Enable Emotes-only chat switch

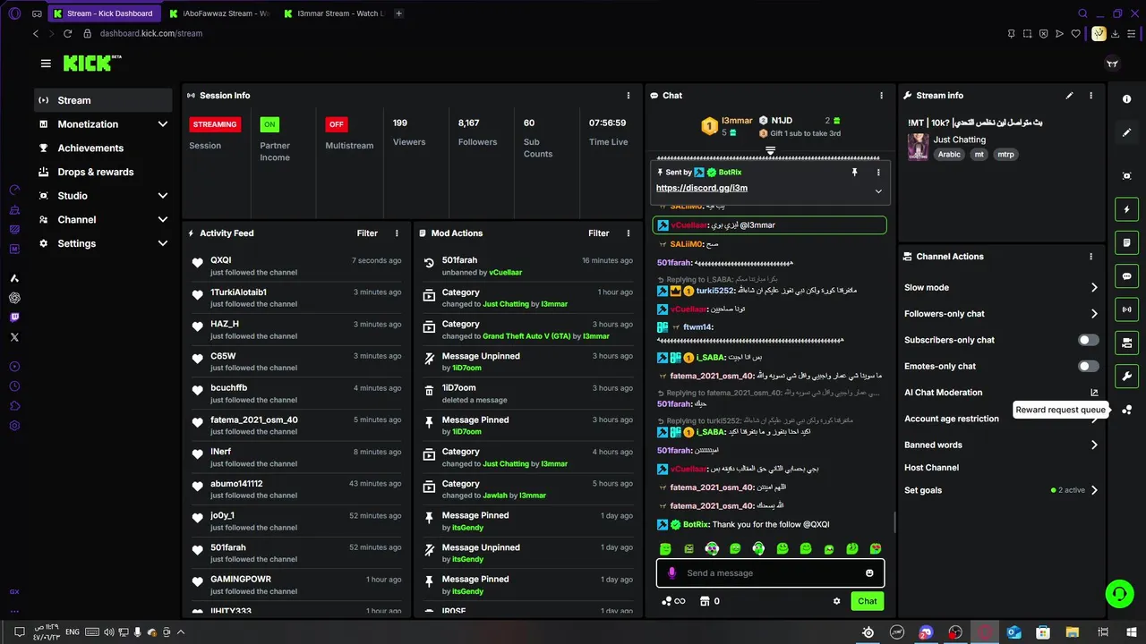pos(1089,366)
